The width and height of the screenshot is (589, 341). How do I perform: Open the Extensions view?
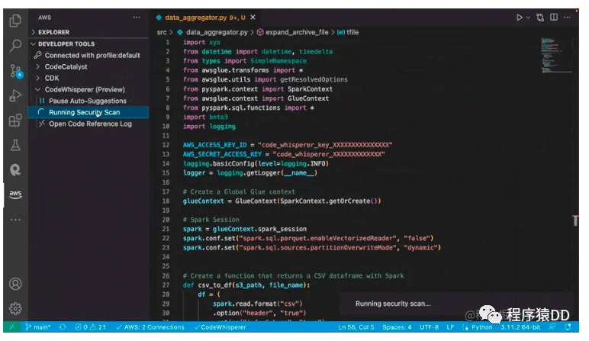coord(15,121)
